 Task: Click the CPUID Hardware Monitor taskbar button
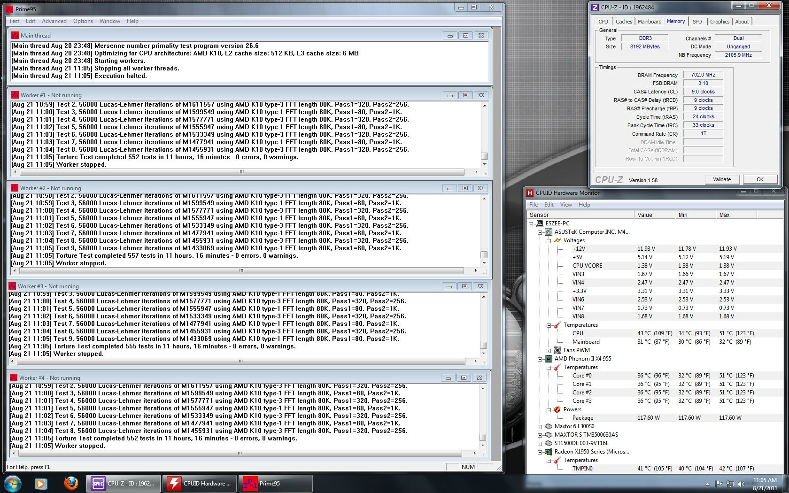point(200,484)
